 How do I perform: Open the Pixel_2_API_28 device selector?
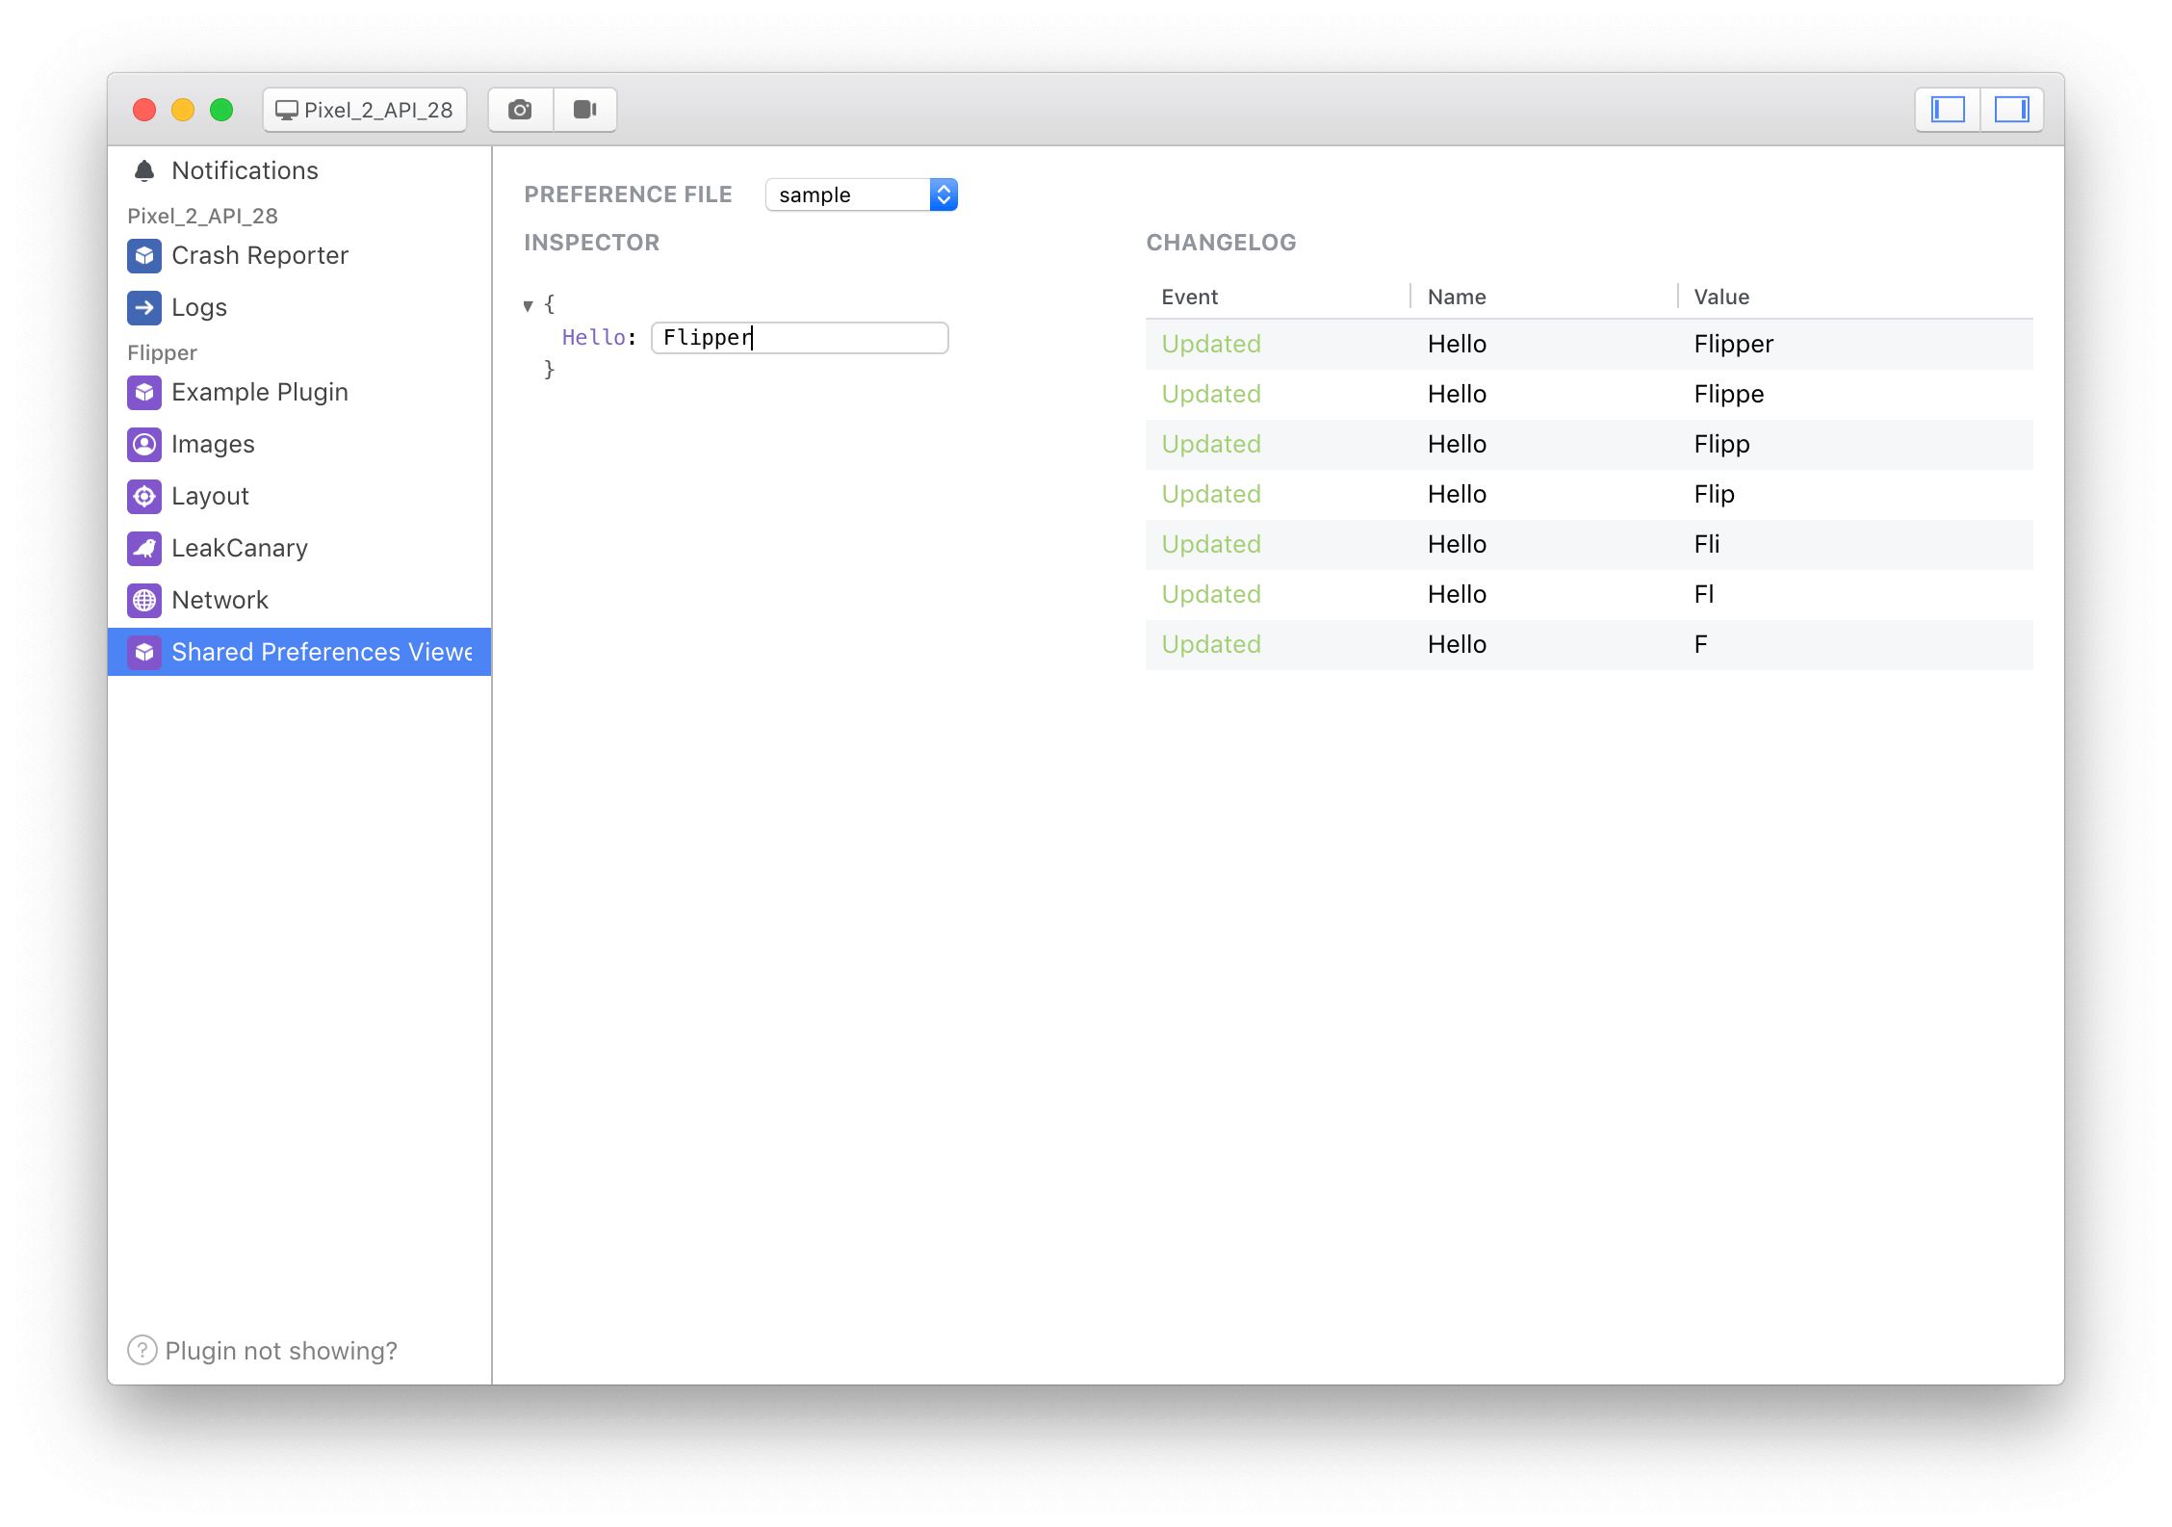coord(364,109)
